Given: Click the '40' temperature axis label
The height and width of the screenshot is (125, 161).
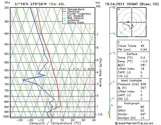Looking at the screenshot, I should pos(94,120).
